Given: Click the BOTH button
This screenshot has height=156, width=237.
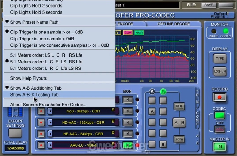Looking at the screenshot, I should (x=179, y=139).
